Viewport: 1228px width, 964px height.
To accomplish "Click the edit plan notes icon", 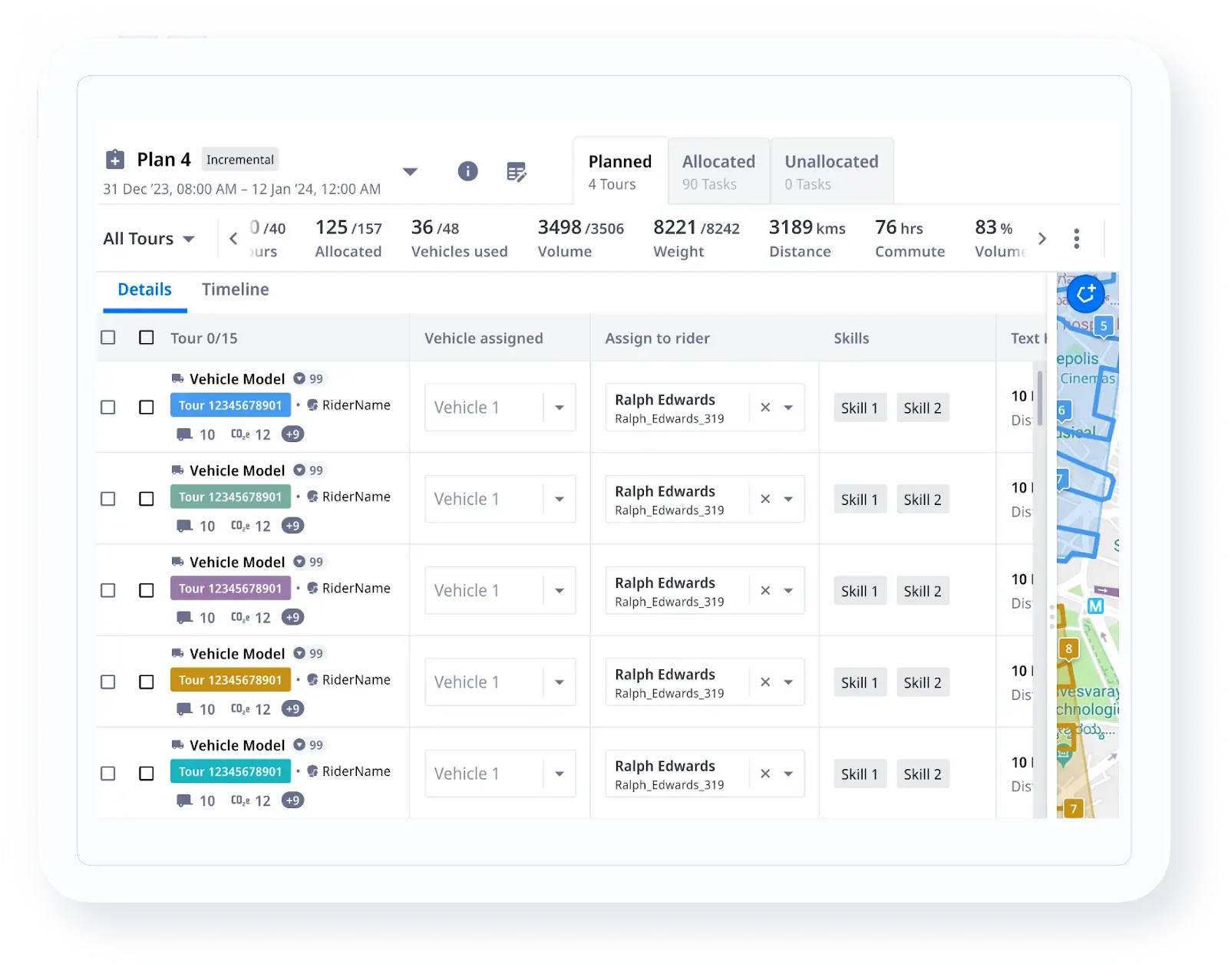I will 517,172.
